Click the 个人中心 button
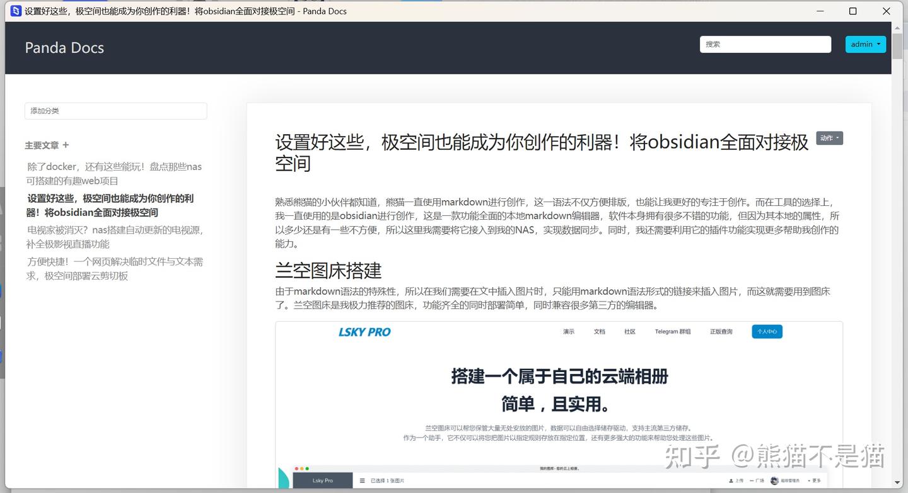This screenshot has height=493, width=908. point(767,331)
